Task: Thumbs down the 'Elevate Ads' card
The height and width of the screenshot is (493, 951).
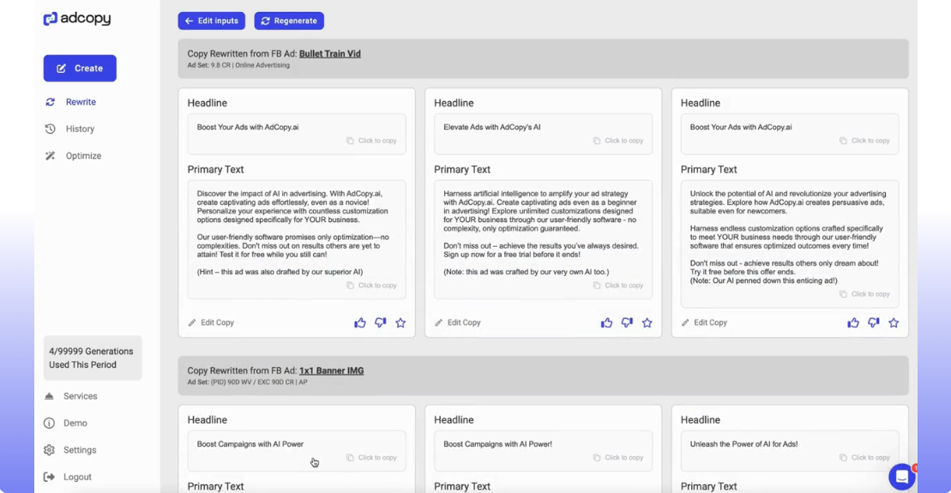Action: click(x=627, y=322)
